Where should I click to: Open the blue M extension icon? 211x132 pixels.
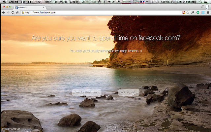[203, 13]
